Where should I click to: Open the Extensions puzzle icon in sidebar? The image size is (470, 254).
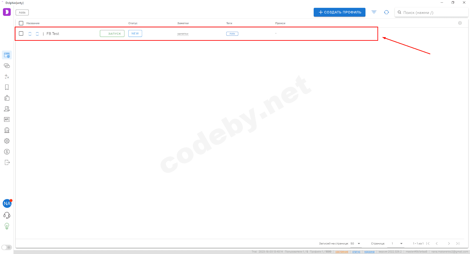[x=7, y=98]
